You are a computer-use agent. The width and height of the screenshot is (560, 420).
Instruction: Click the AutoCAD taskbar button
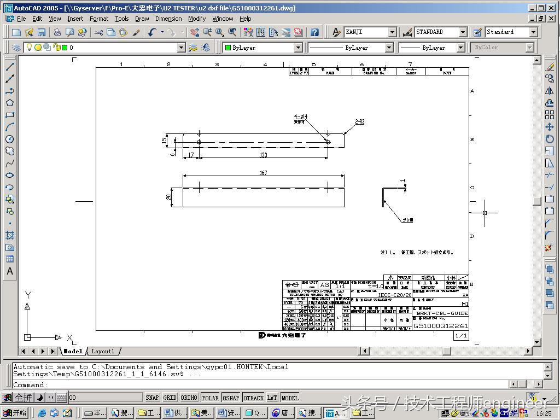336,413
